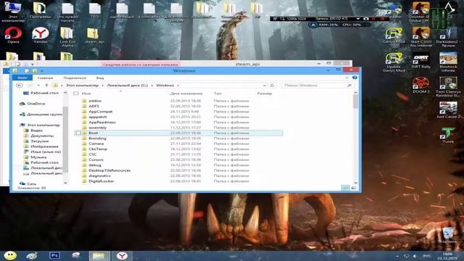Open the Opera browser desktop shortcut
The height and width of the screenshot is (261, 464).
click(13, 35)
